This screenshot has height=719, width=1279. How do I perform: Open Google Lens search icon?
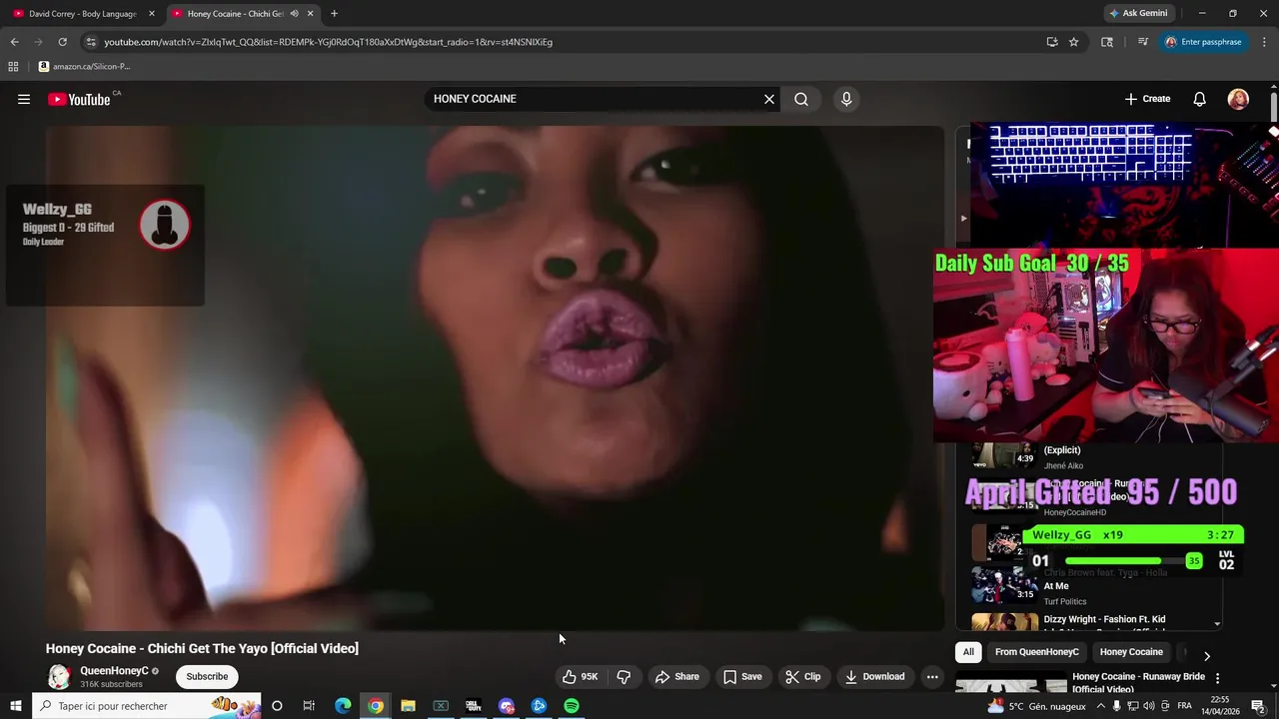[1107, 42]
